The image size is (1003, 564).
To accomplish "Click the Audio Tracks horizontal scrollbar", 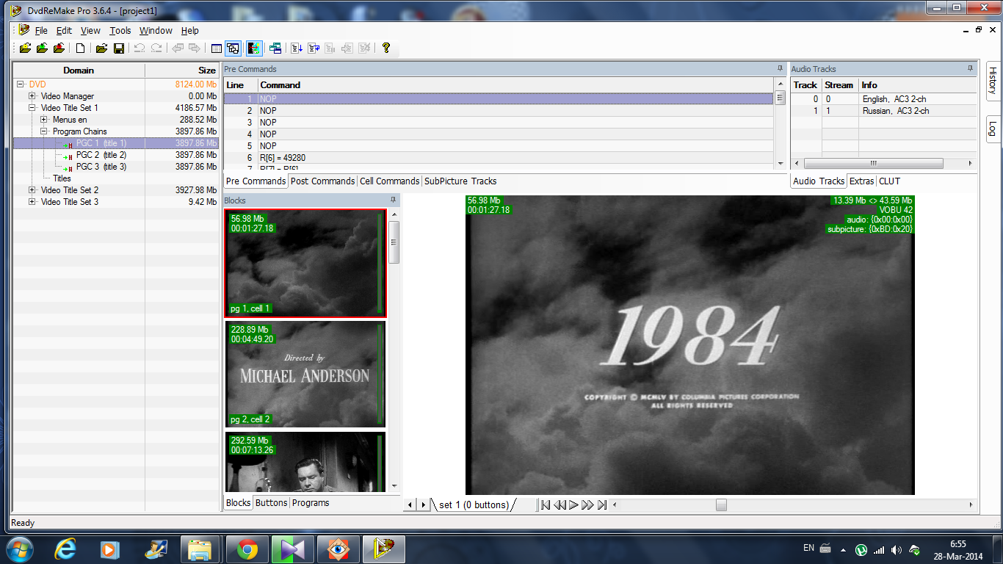I will pos(884,163).
